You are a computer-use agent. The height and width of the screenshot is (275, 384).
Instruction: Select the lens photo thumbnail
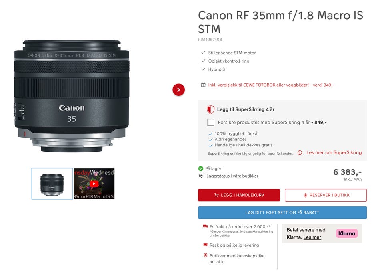click(52, 184)
